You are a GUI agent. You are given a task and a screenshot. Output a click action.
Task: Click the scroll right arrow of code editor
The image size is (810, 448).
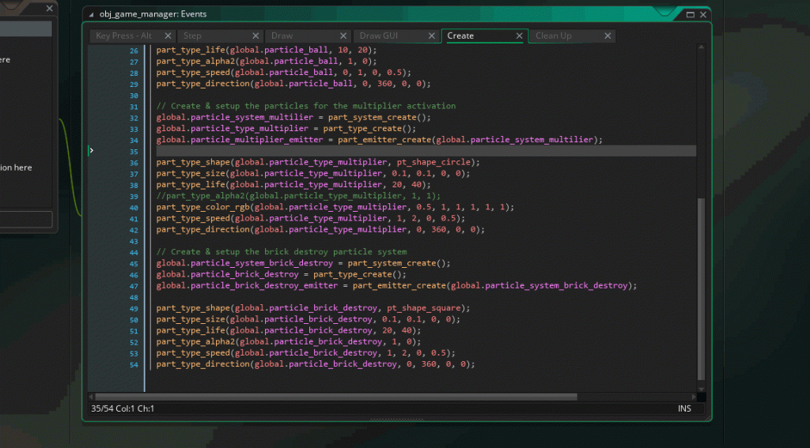[694, 397]
